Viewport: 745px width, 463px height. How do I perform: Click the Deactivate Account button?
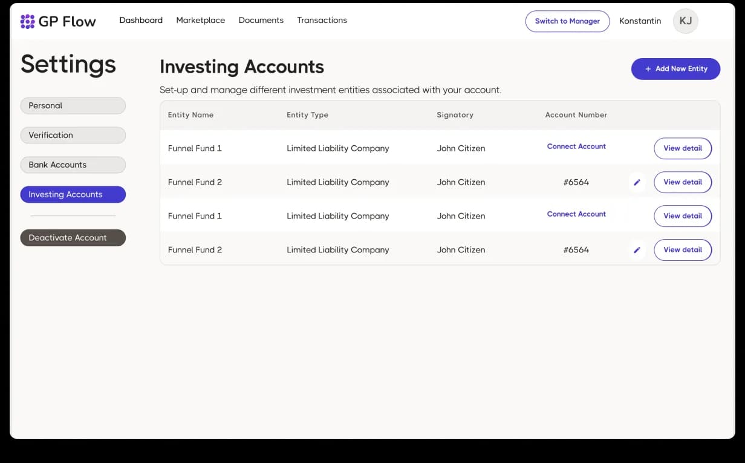coord(73,238)
